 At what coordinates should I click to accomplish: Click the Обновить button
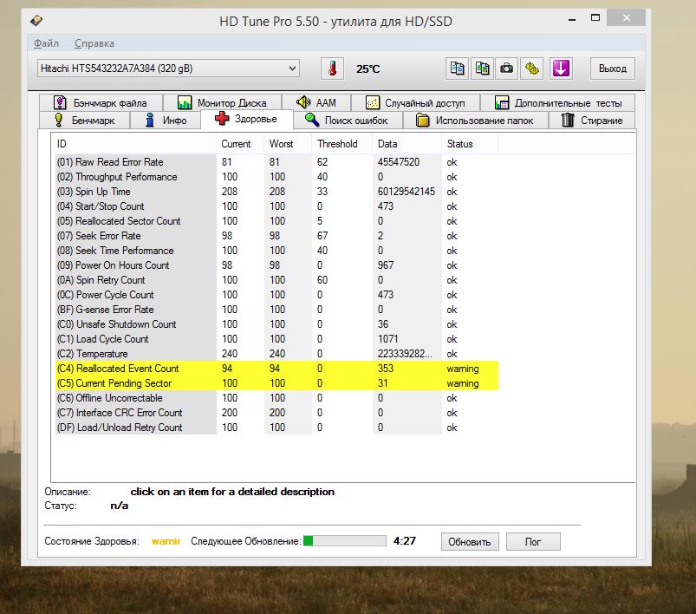click(470, 541)
